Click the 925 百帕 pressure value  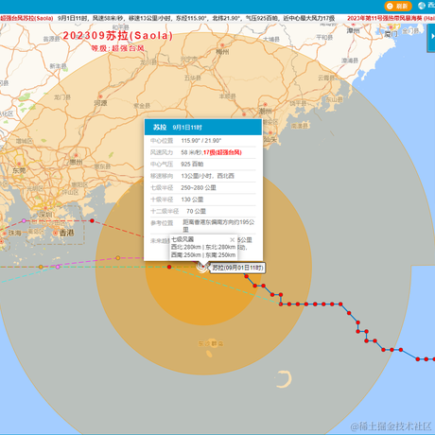(192, 165)
